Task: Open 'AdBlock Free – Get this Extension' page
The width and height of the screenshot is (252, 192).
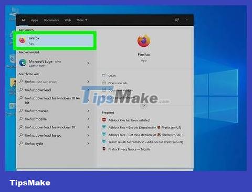Action: (145, 135)
